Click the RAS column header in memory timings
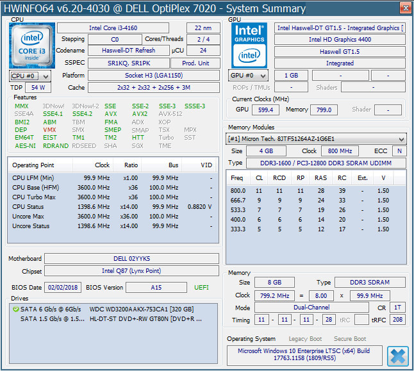414x371 pixels. (320, 178)
